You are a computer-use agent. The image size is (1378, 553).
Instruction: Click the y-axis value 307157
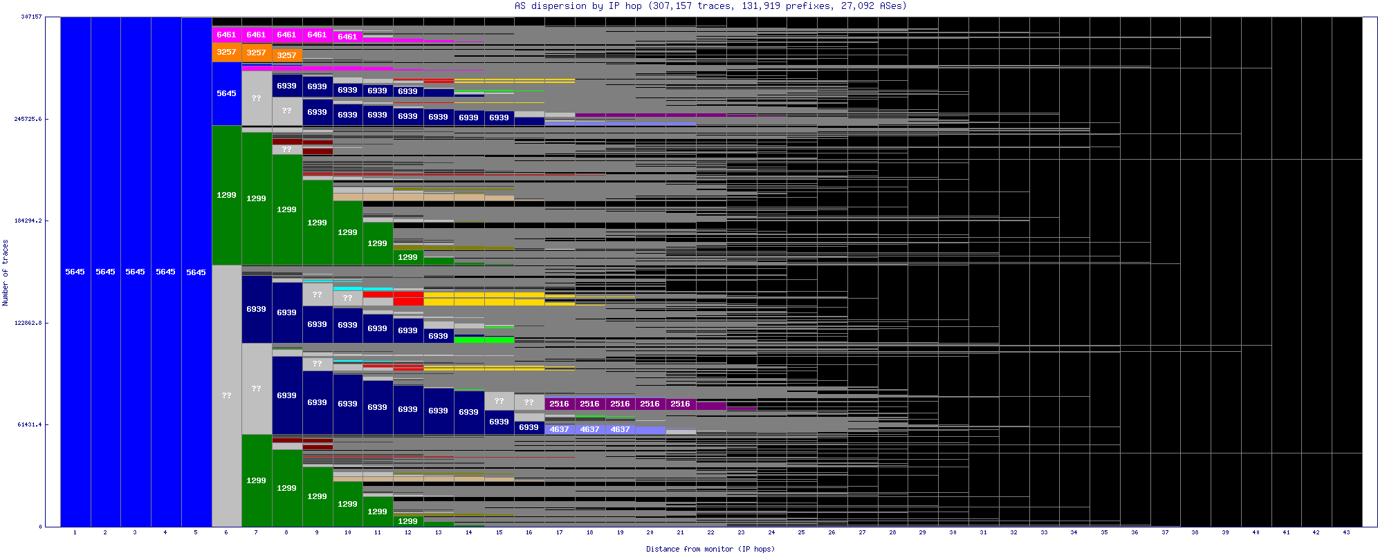click(30, 17)
